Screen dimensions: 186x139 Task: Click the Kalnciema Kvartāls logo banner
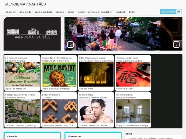coord(32,34)
